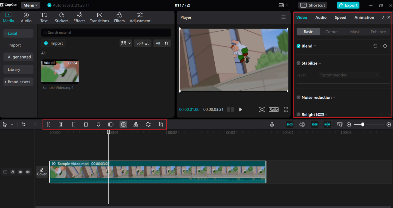Click the player screenshot focus icon
Viewport: 393px width, 208px height.
pyautogui.click(x=262, y=109)
